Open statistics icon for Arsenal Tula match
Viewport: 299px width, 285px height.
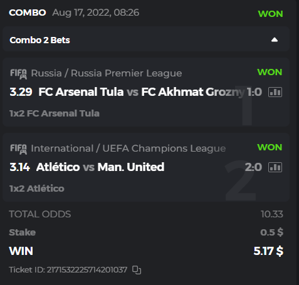pos(275,92)
